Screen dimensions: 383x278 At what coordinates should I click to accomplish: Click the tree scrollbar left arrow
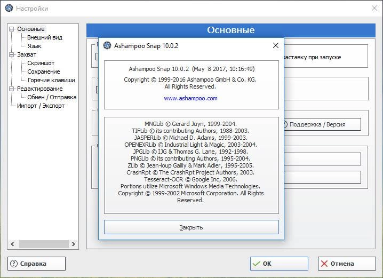click(x=12, y=244)
